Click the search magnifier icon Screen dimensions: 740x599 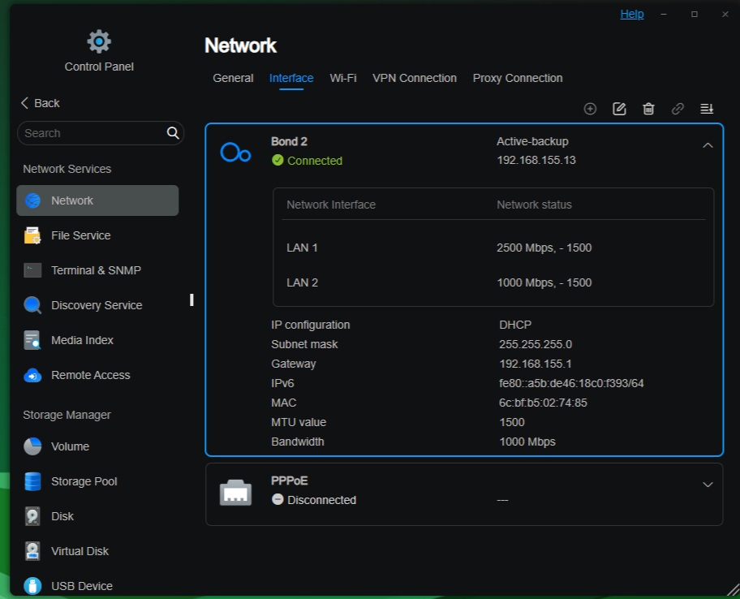pyautogui.click(x=173, y=133)
